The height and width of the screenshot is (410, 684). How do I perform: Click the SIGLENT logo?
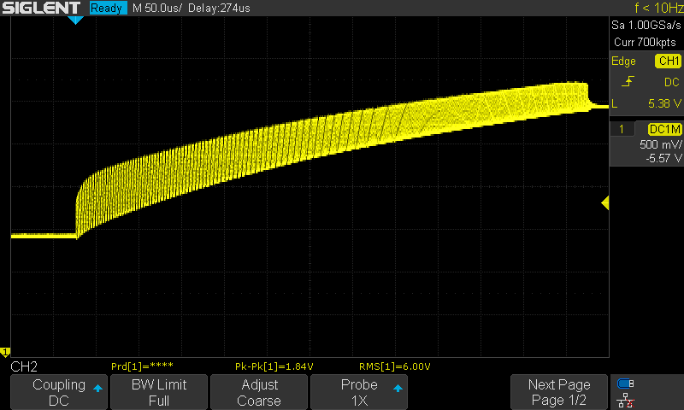41,8
